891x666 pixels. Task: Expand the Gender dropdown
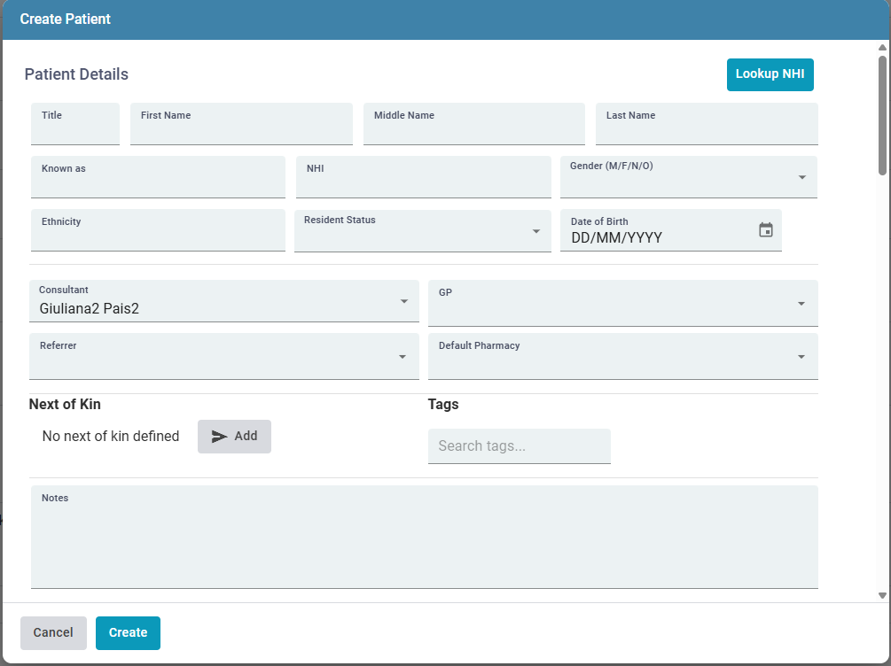[x=801, y=177]
